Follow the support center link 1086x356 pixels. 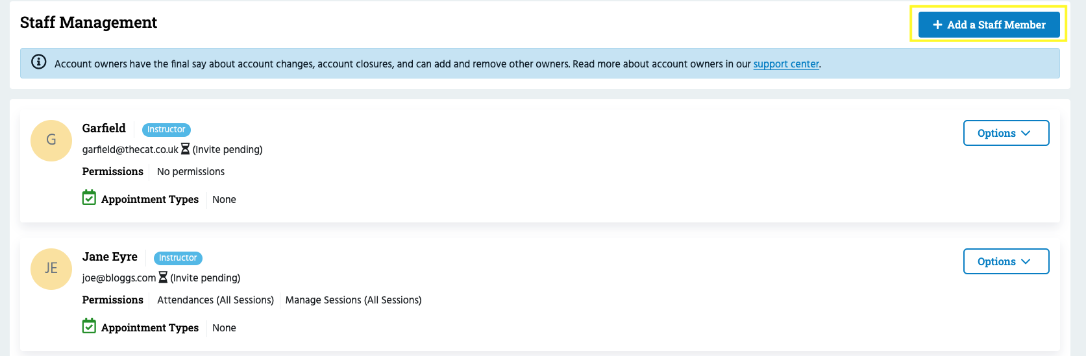point(786,64)
